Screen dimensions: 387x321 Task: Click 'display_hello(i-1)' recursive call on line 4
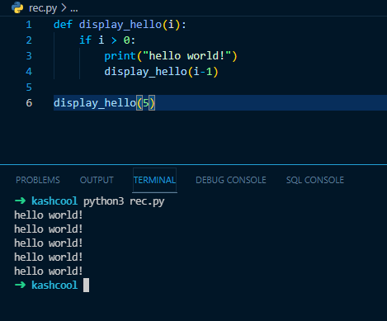[x=161, y=72]
